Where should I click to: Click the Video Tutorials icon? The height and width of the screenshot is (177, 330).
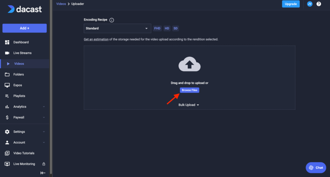click(x=7, y=153)
